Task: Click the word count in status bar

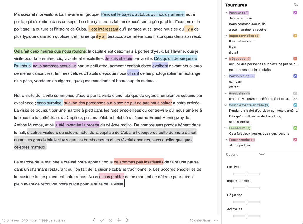Action: [x=29, y=220]
